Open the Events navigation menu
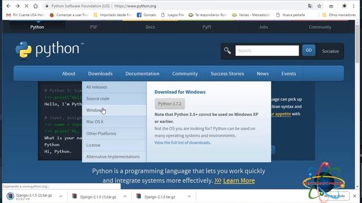 (288, 74)
